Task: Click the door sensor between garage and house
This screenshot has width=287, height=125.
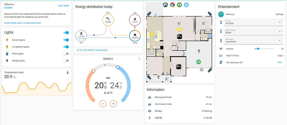Action: click(184, 53)
